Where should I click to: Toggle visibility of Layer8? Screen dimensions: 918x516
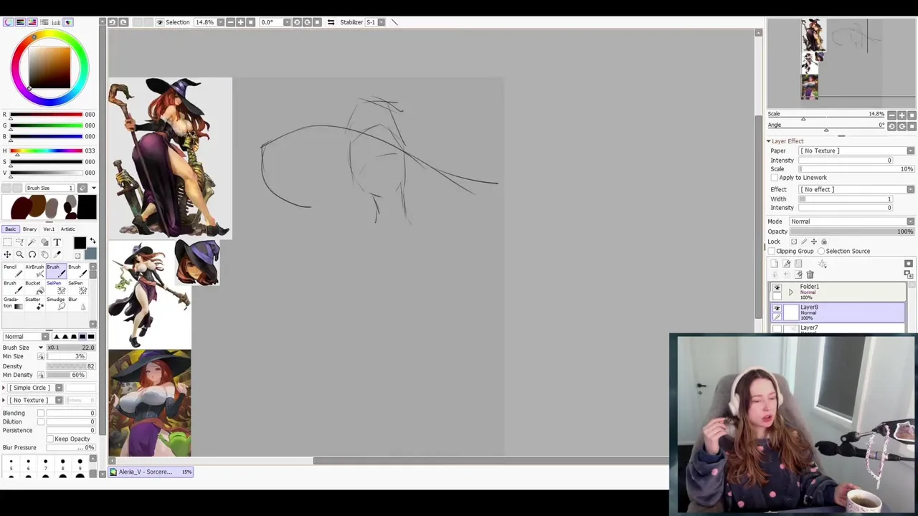click(777, 308)
